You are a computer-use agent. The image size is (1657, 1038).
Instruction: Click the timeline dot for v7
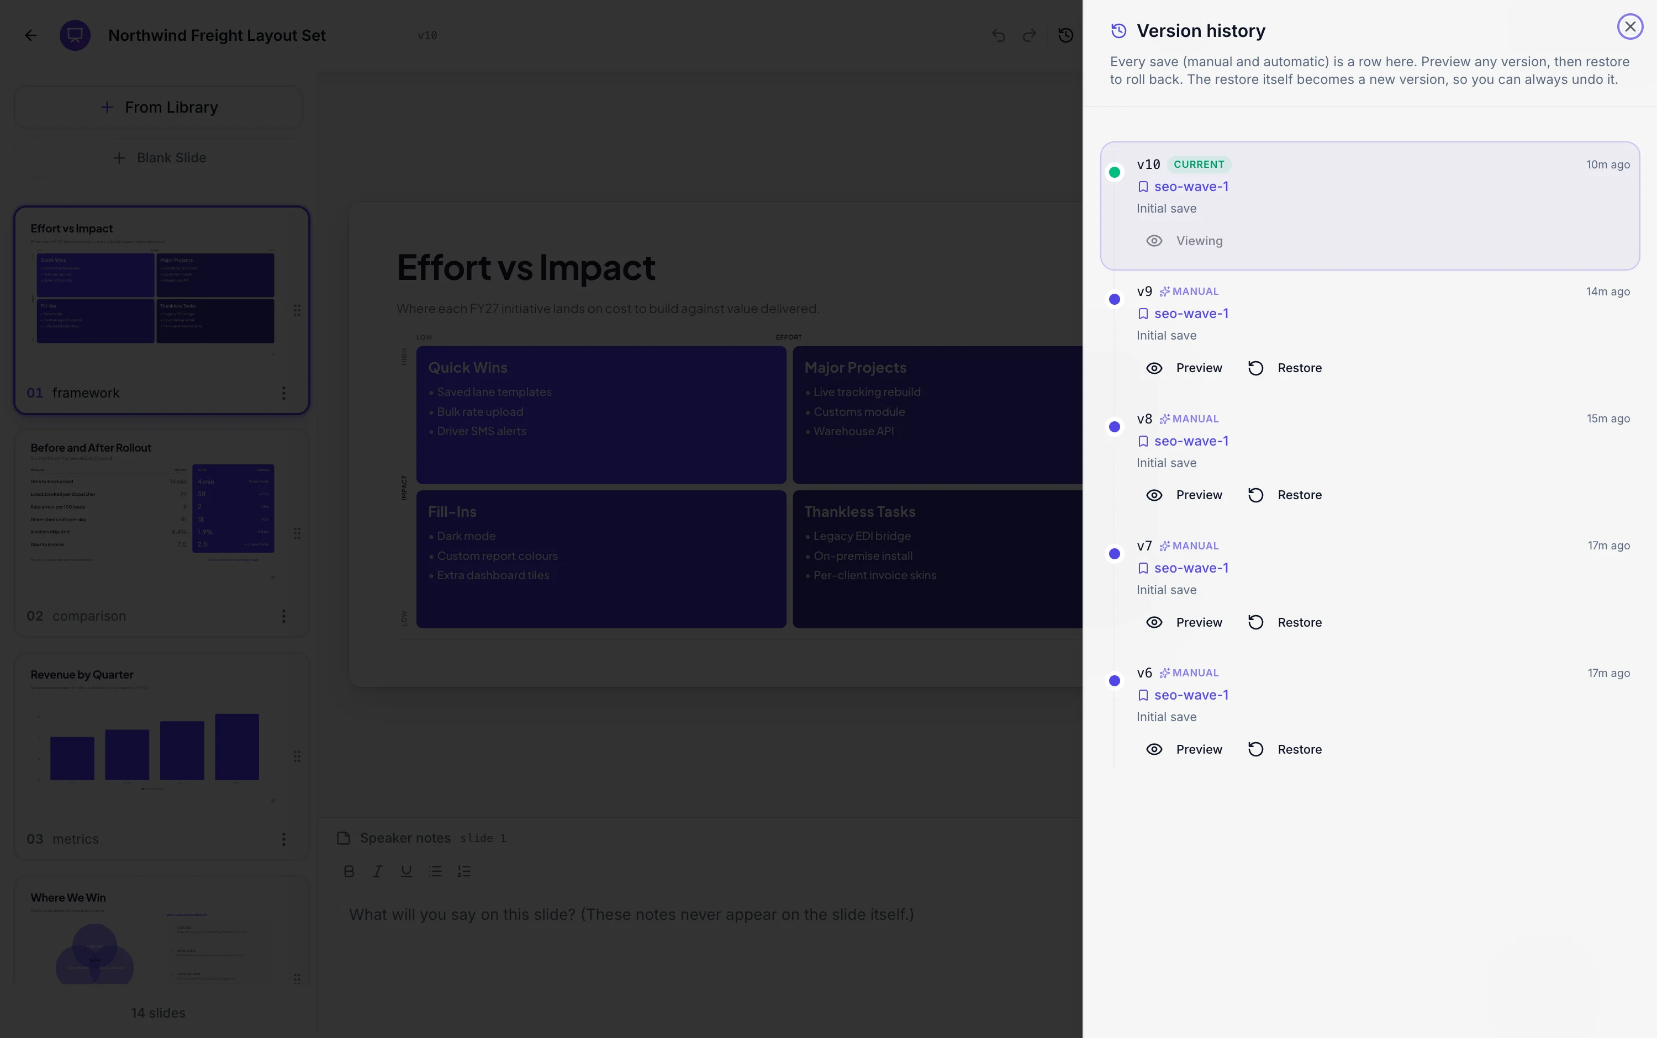(x=1115, y=554)
